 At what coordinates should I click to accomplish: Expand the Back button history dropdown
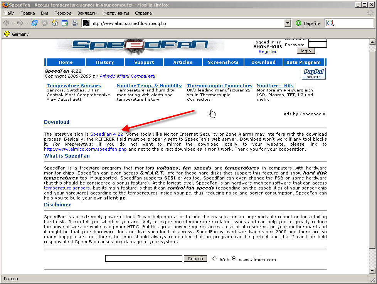[13, 23]
